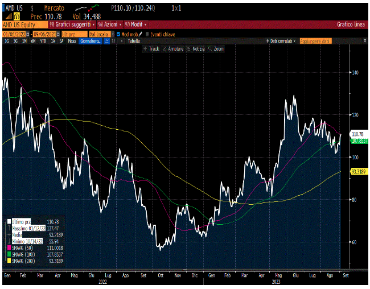Select the 1G time range tab
This screenshot has height=289, width=370.
coord(7,41)
